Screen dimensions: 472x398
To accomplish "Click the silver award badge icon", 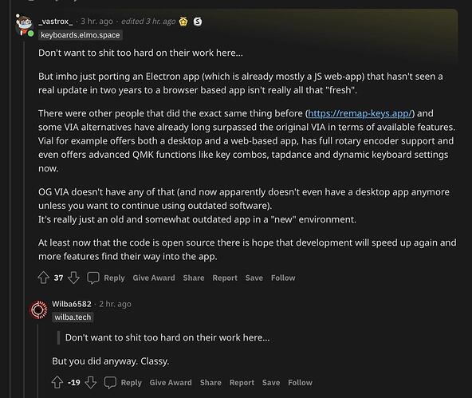I will [x=198, y=22].
